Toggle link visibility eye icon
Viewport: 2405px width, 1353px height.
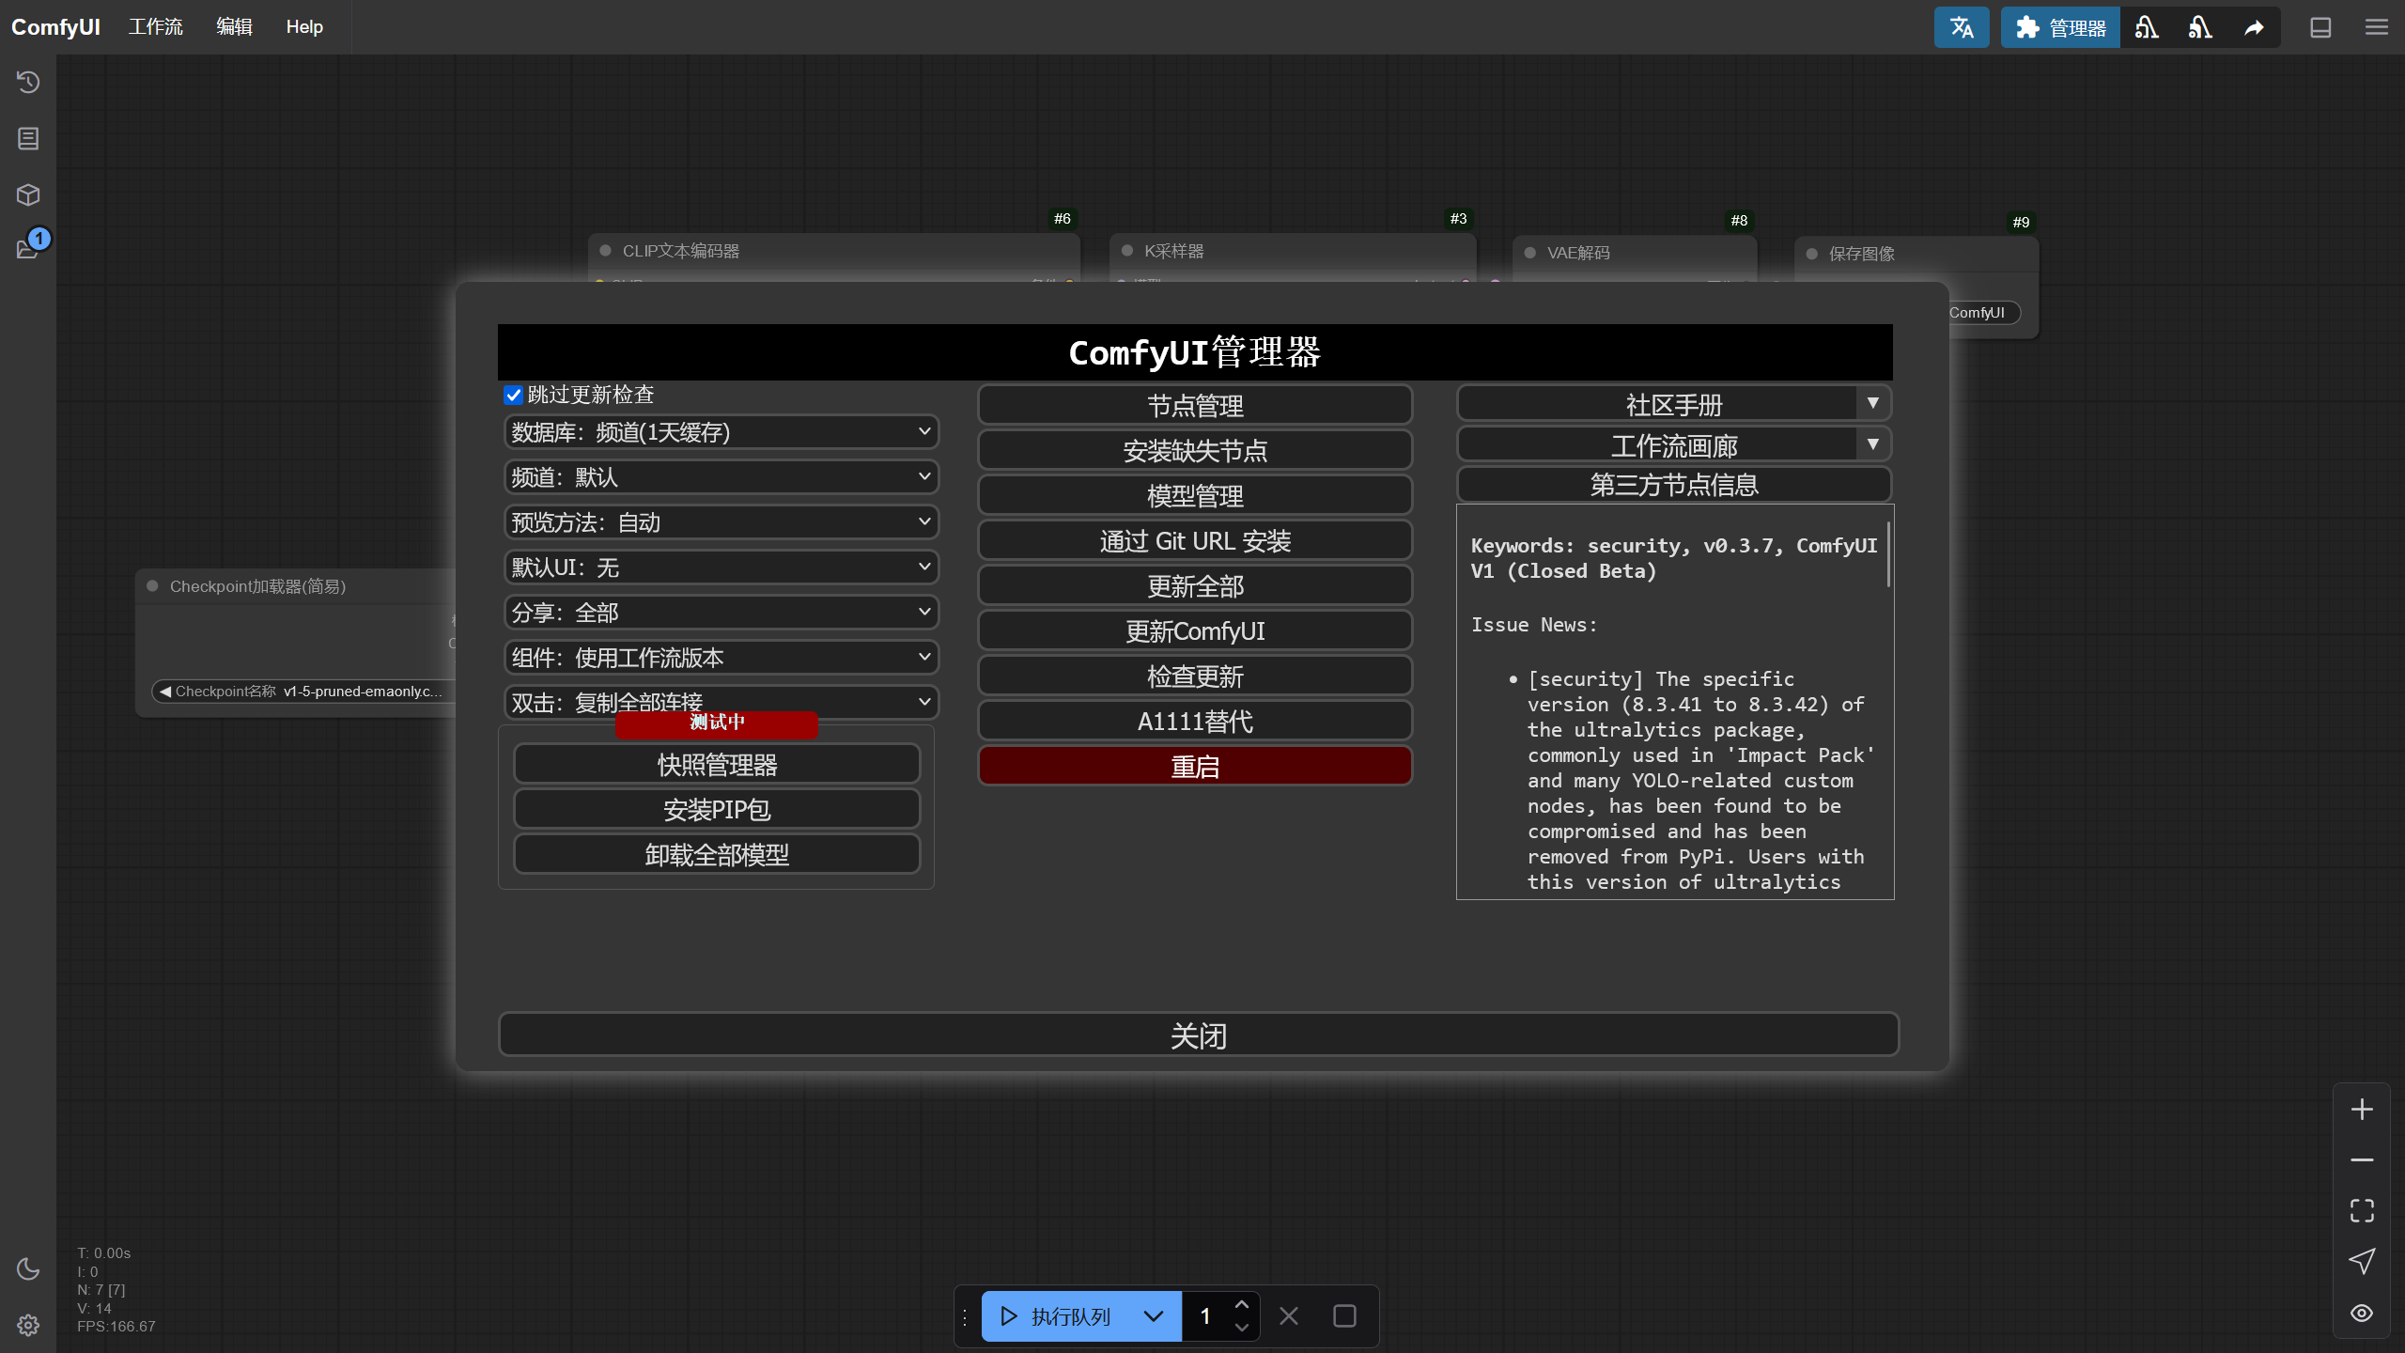point(2362,1314)
